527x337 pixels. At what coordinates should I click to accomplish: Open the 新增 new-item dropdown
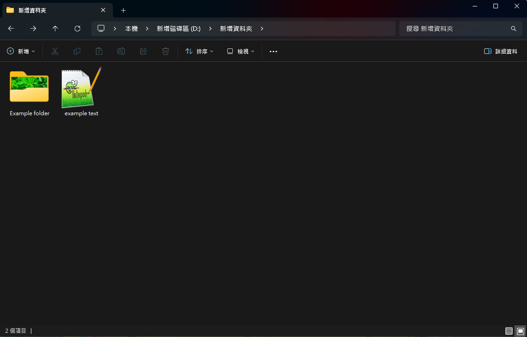click(x=21, y=51)
